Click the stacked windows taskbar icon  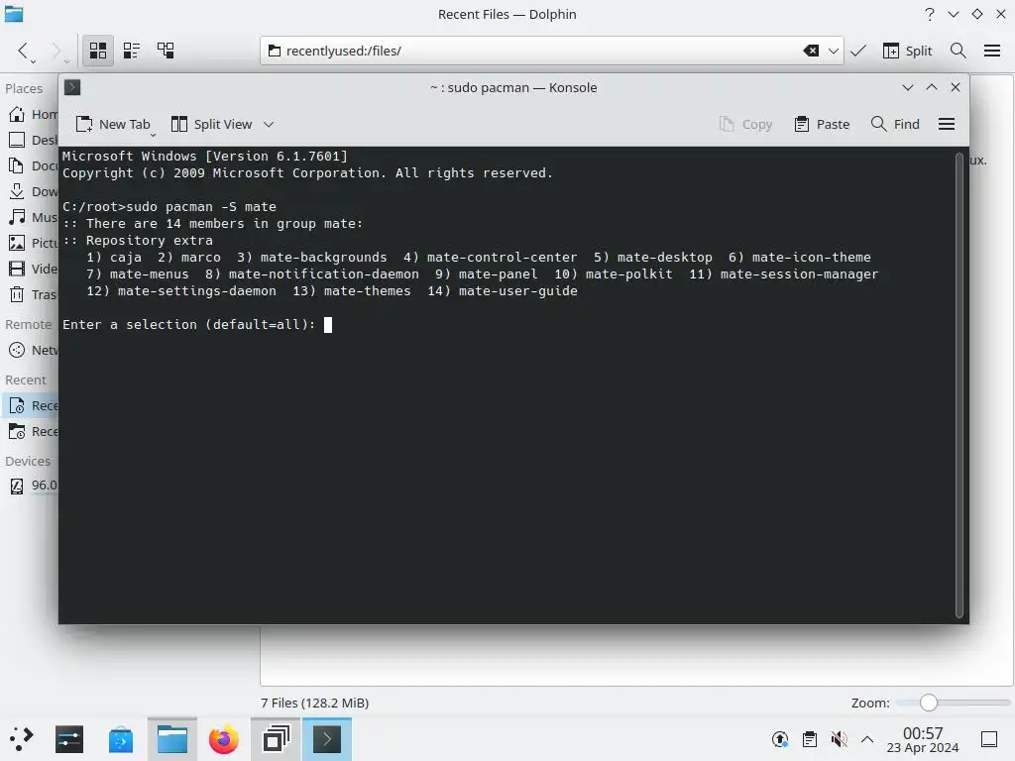(276, 739)
